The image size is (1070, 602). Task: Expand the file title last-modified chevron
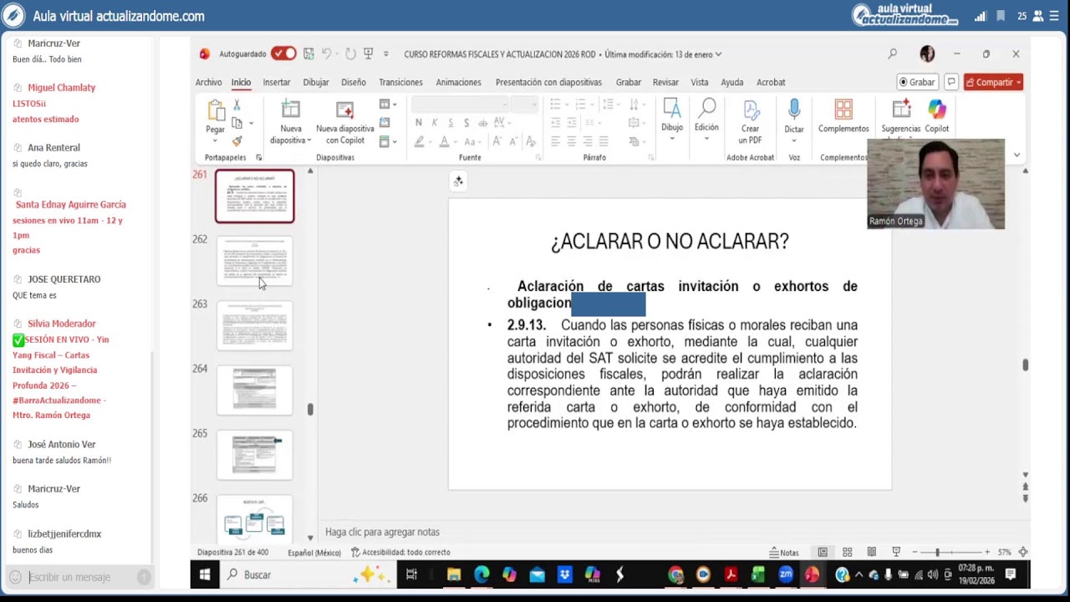coord(718,54)
